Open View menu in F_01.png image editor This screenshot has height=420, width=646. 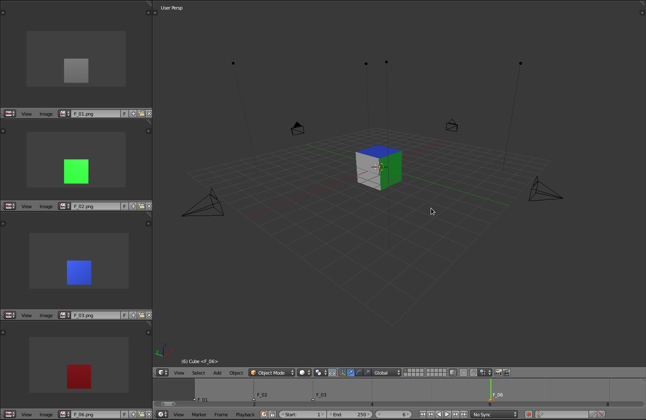(26, 114)
